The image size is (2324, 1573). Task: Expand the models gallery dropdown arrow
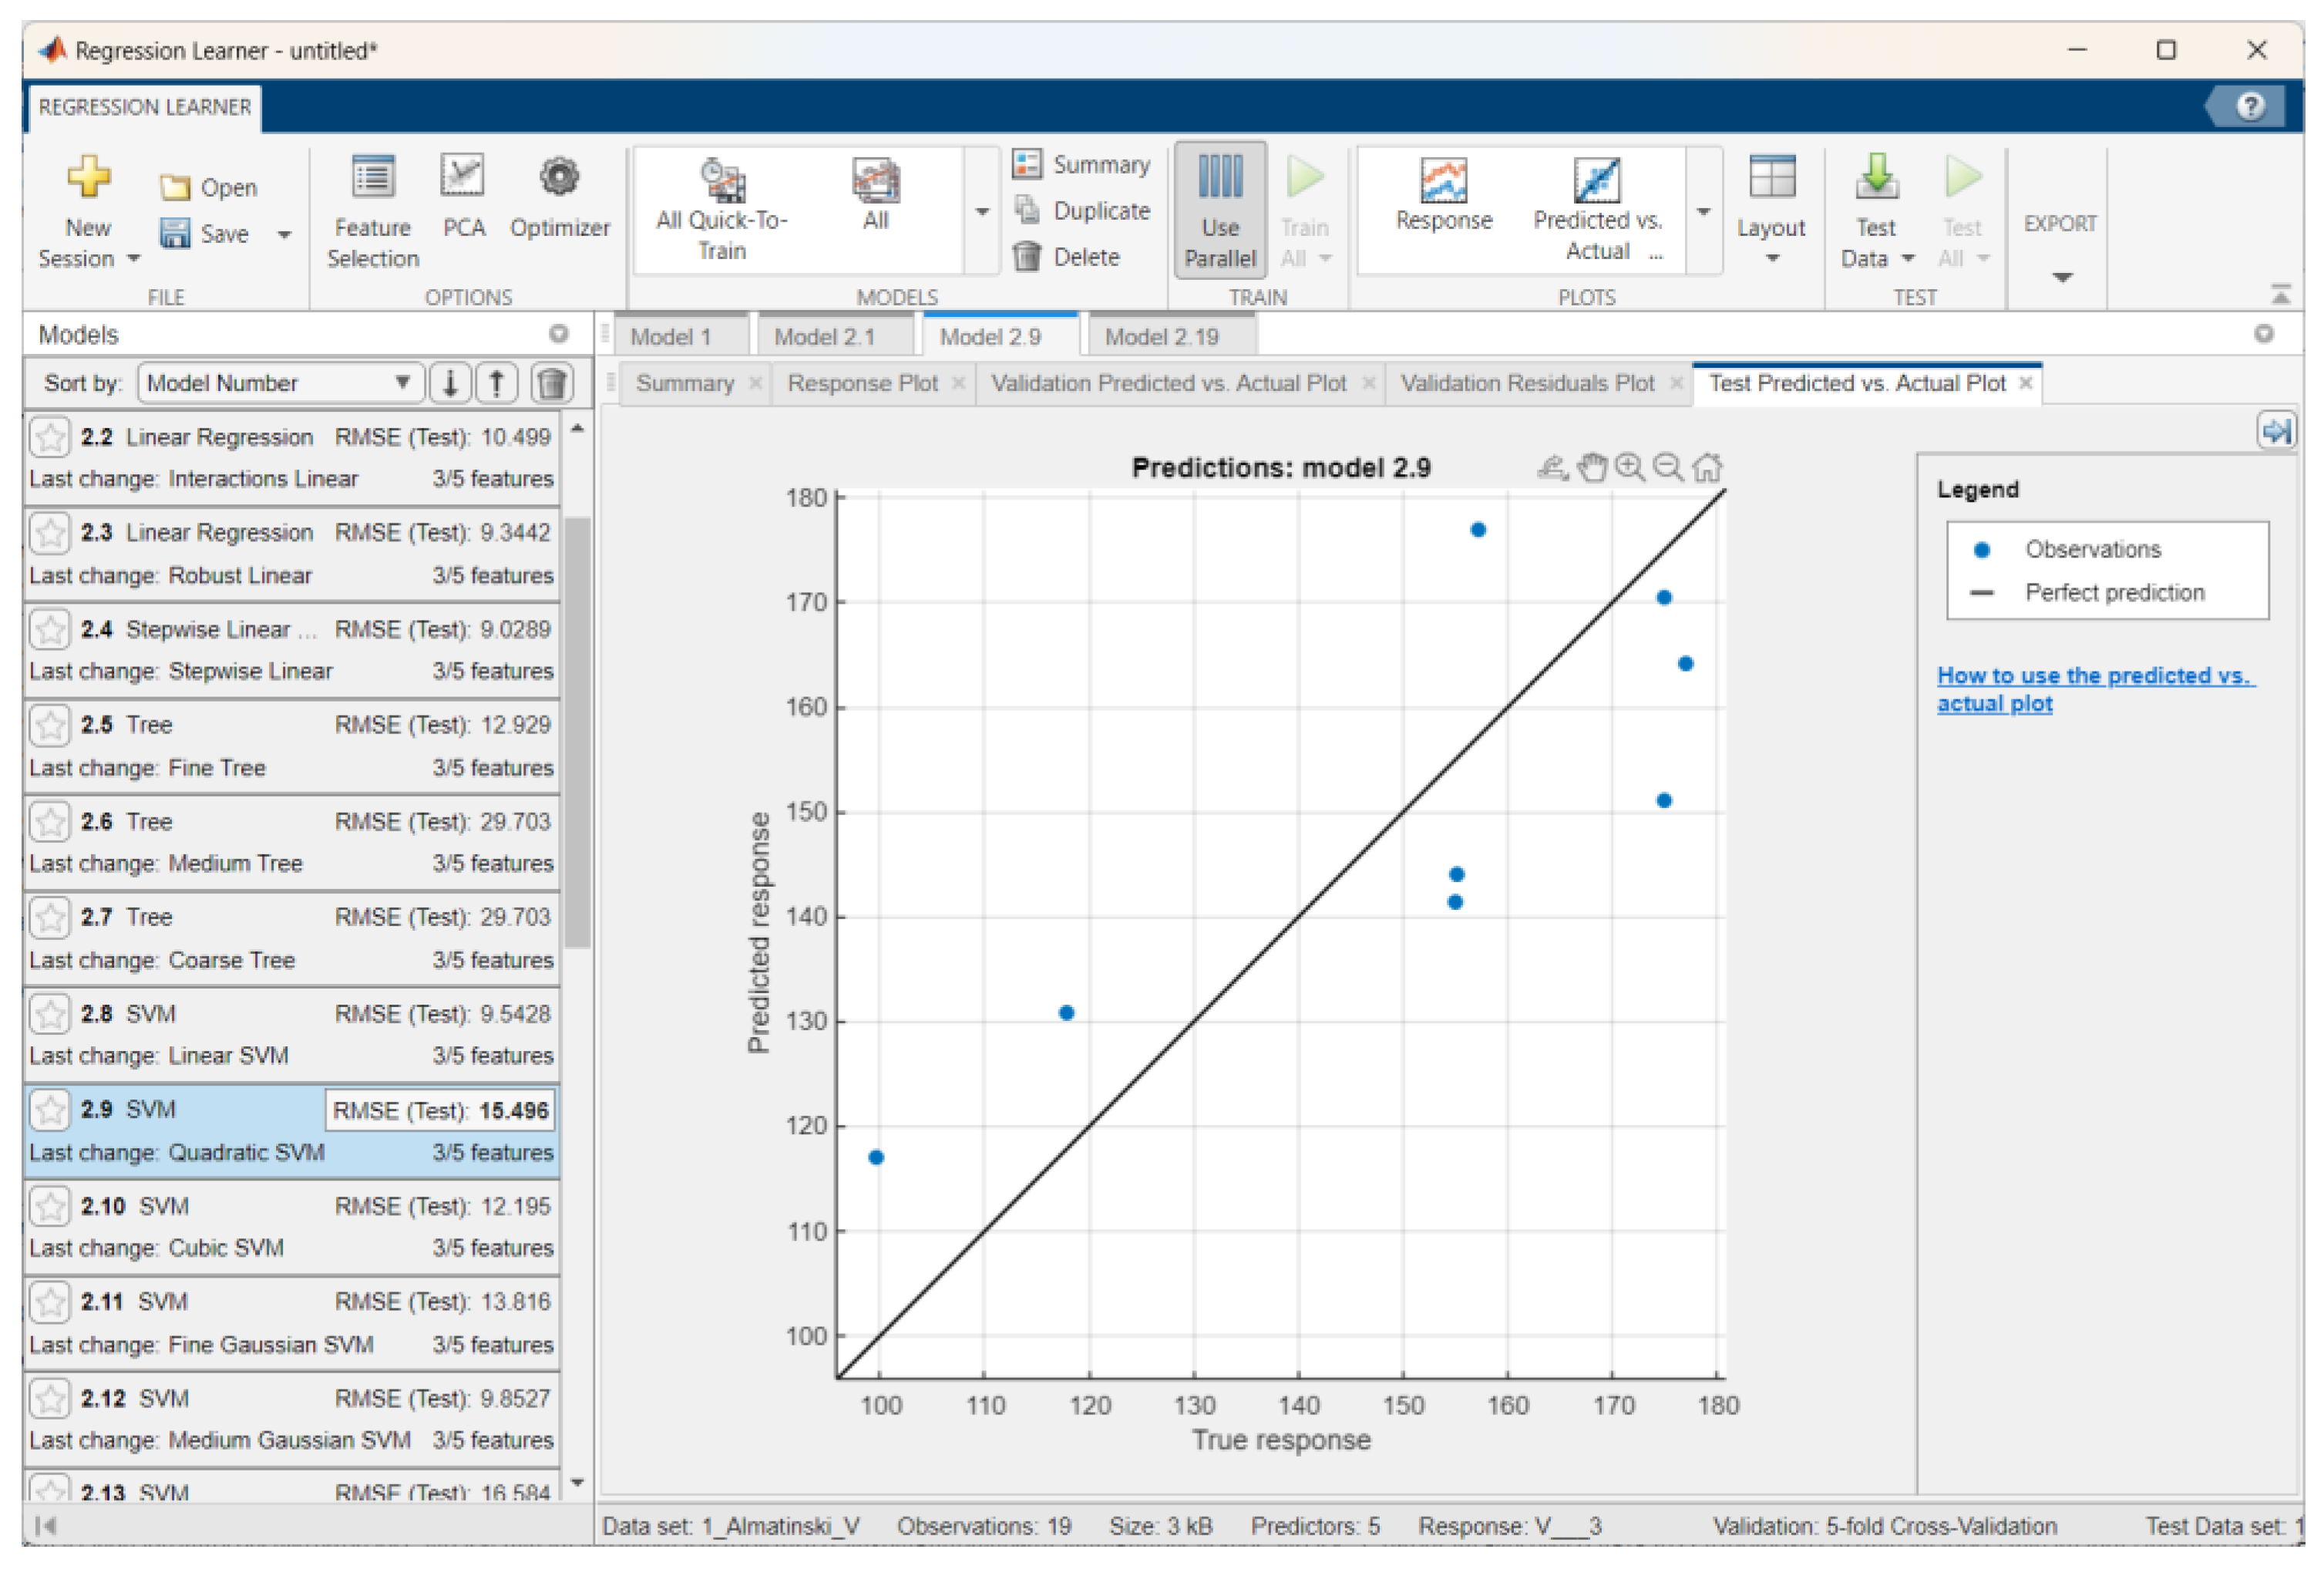click(x=982, y=211)
